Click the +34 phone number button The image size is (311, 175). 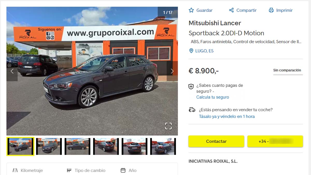click(x=275, y=141)
